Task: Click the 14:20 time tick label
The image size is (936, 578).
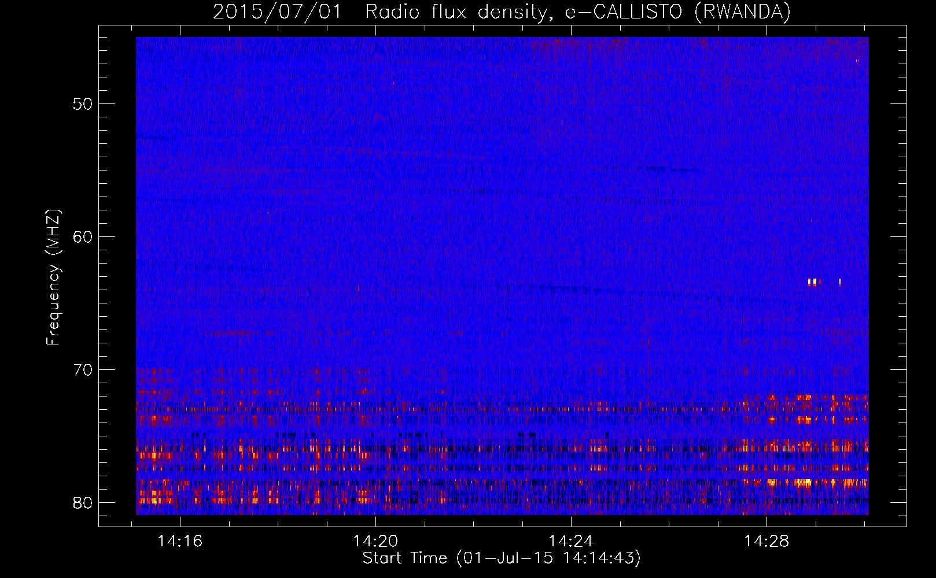Action: 376,542
